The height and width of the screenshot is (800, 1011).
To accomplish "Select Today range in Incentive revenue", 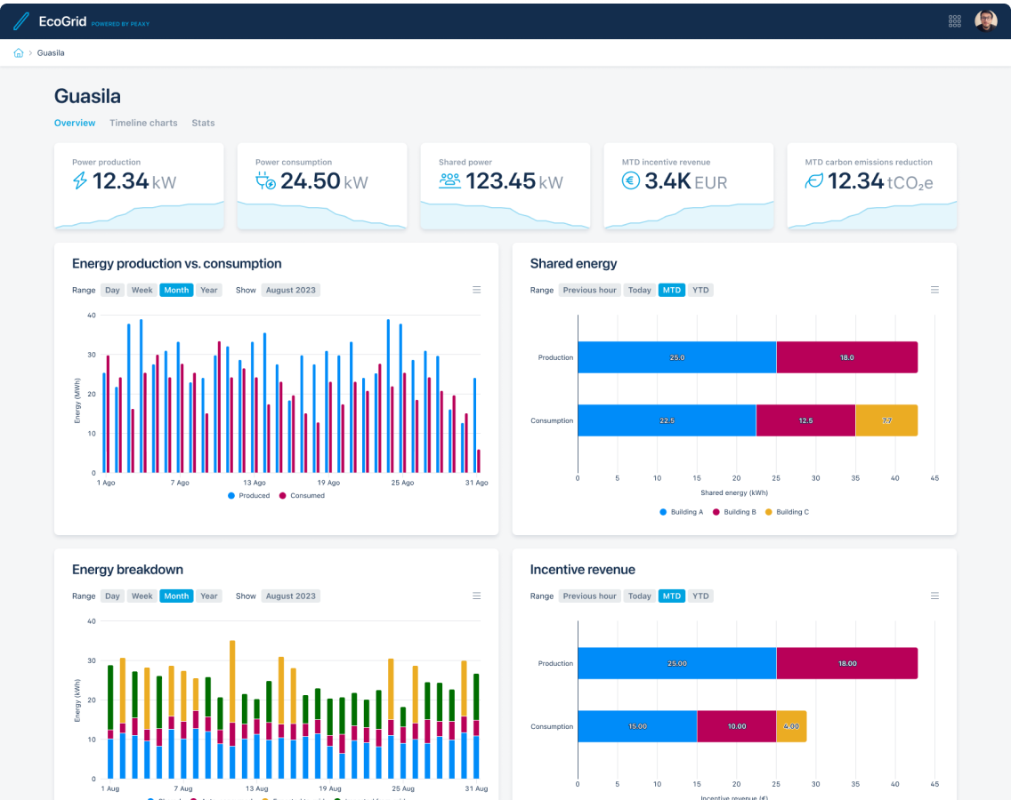I will tap(640, 596).
